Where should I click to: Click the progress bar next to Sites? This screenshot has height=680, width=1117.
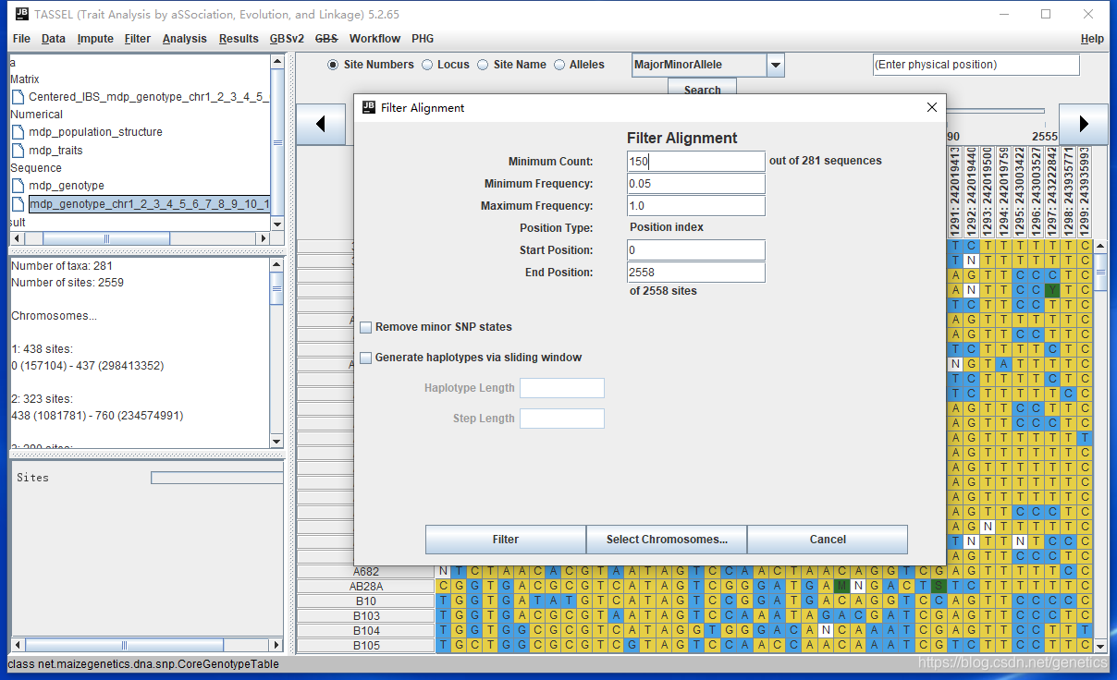tap(217, 478)
